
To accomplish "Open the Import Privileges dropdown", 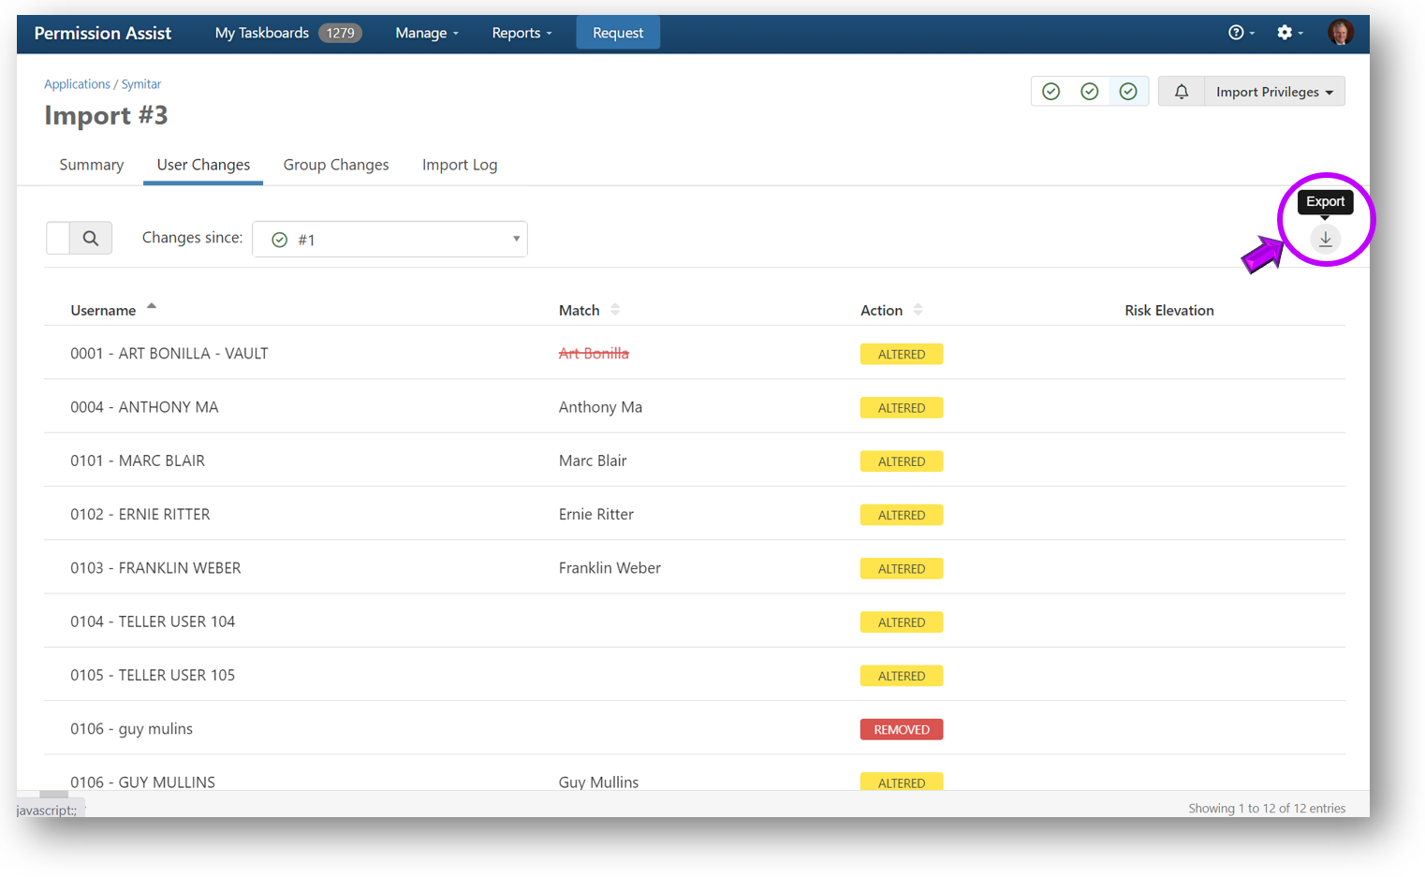I will [x=1273, y=92].
